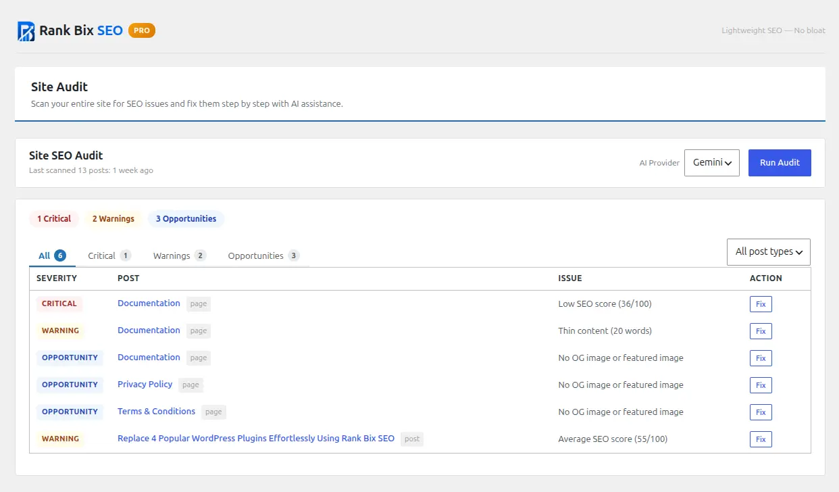Click the 'AI Provider' label
839x492 pixels.
coord(659,163)
